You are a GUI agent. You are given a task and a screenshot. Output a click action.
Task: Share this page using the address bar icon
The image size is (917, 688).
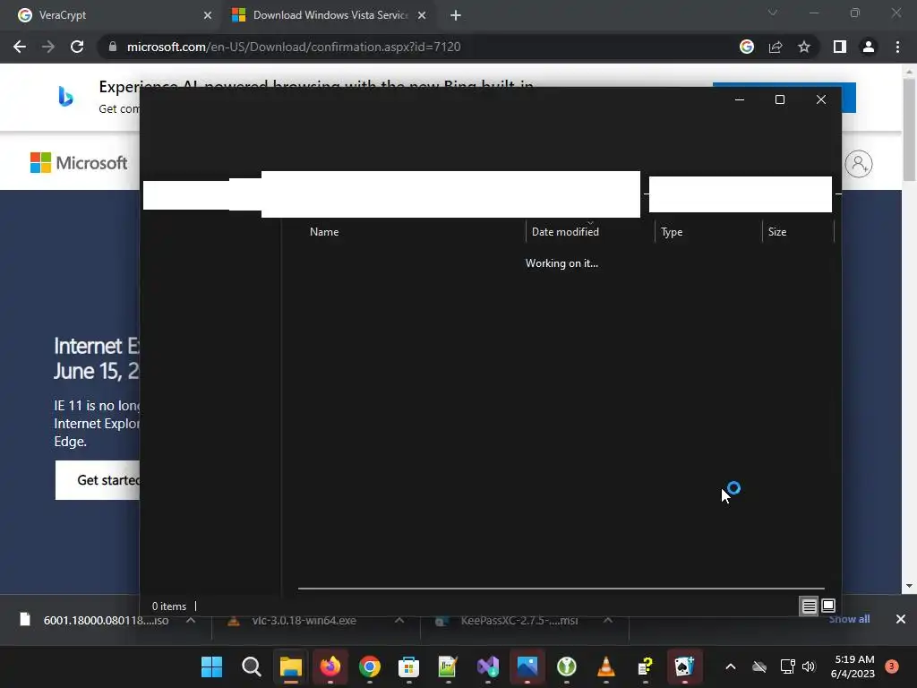point(776,47)
